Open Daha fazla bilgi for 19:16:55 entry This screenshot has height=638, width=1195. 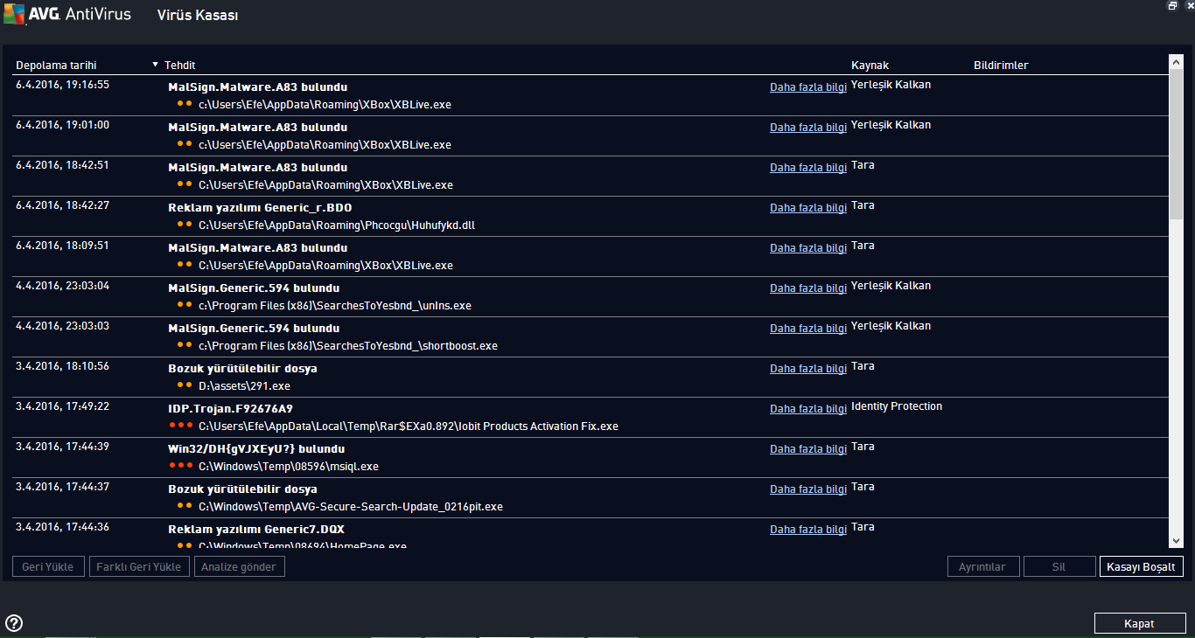808,87
